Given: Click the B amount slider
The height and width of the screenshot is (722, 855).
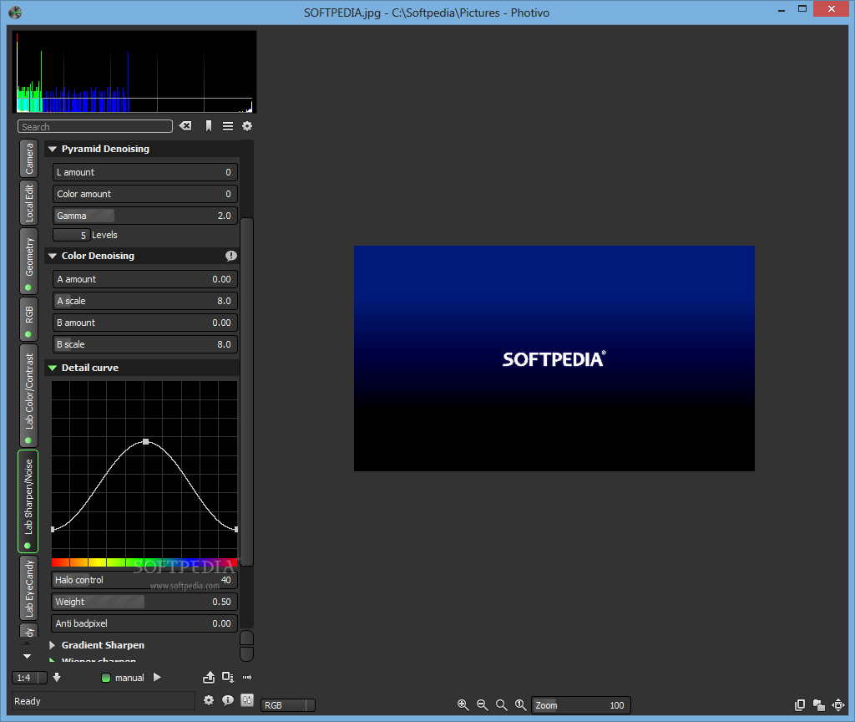Looking at the screenshot, I should [x=145, y=323].
